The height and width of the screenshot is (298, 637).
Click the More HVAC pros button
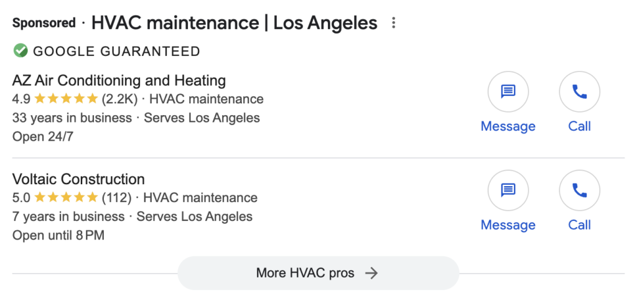pos(305,273)
